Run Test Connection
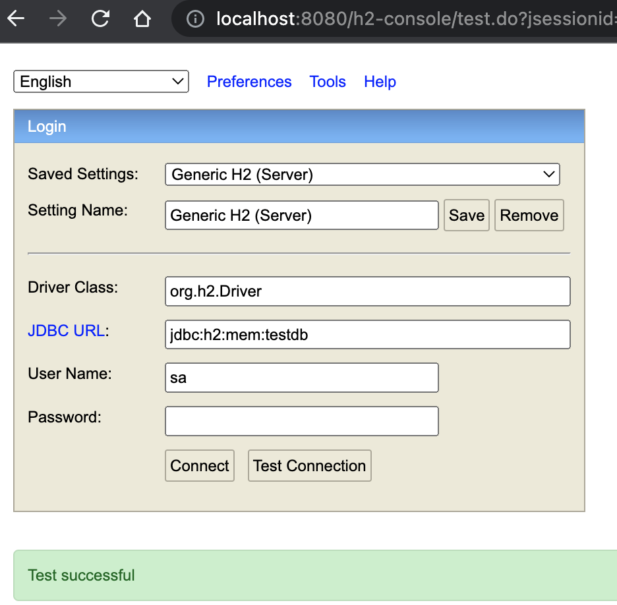 coord(310,466)
